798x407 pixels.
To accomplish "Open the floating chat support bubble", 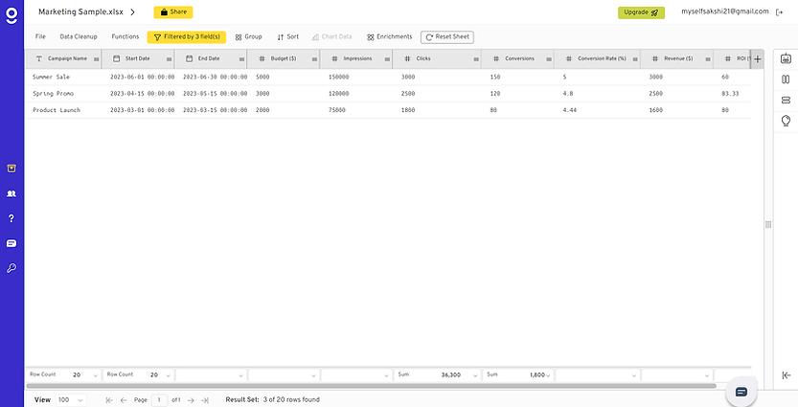I will click(741, 392).
